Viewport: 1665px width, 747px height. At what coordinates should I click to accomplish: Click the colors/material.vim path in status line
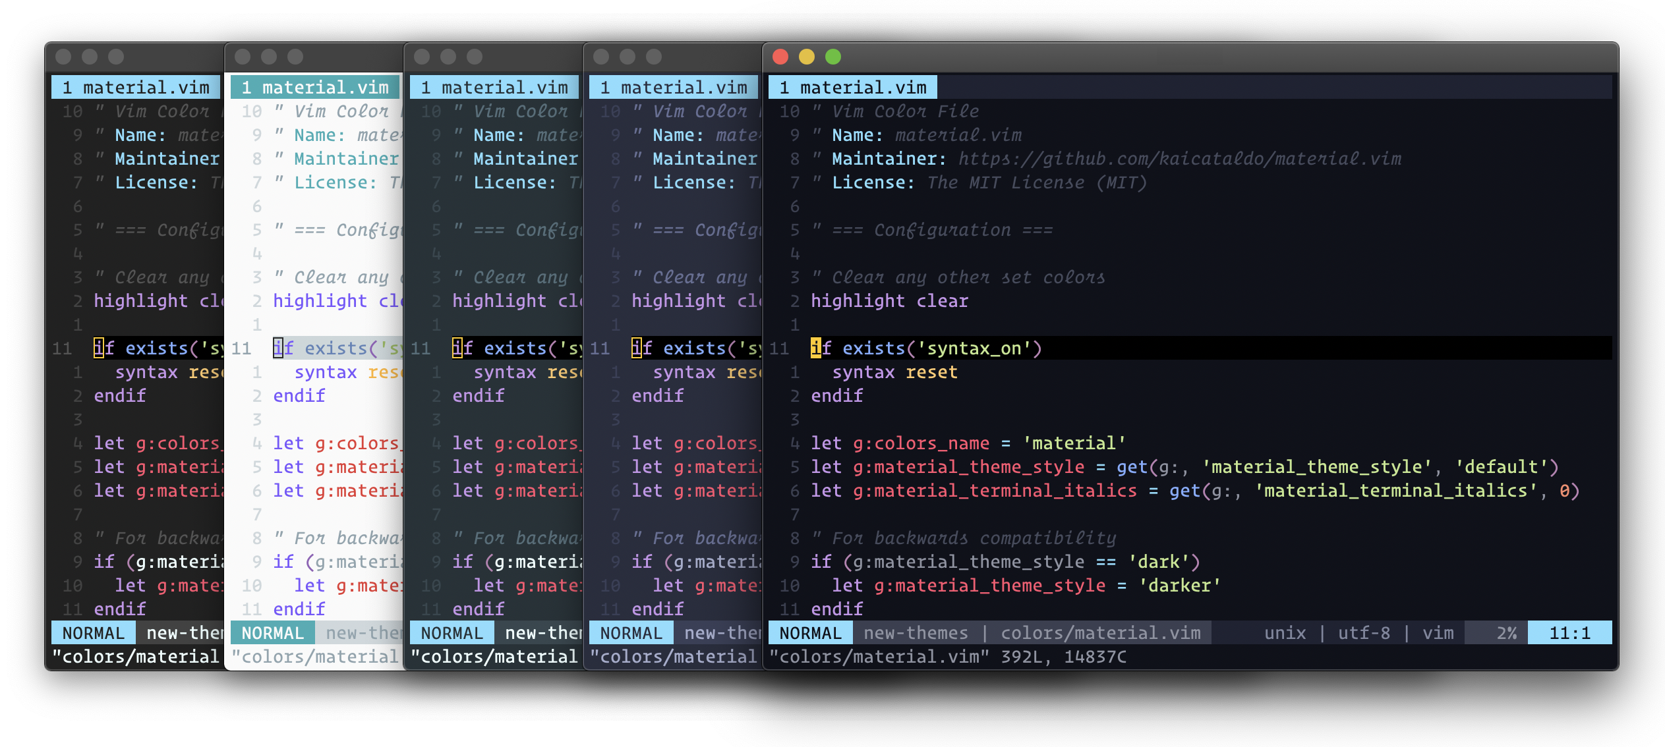[x=1100, y=633]
